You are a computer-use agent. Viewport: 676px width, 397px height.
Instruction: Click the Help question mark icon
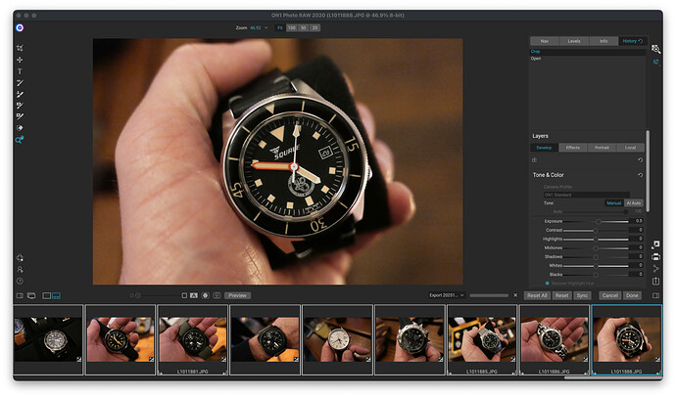coord(20,281)
